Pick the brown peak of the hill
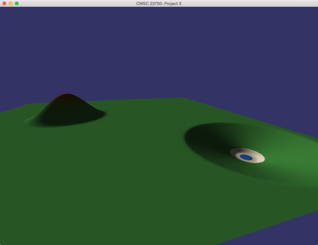 (66, 96)
